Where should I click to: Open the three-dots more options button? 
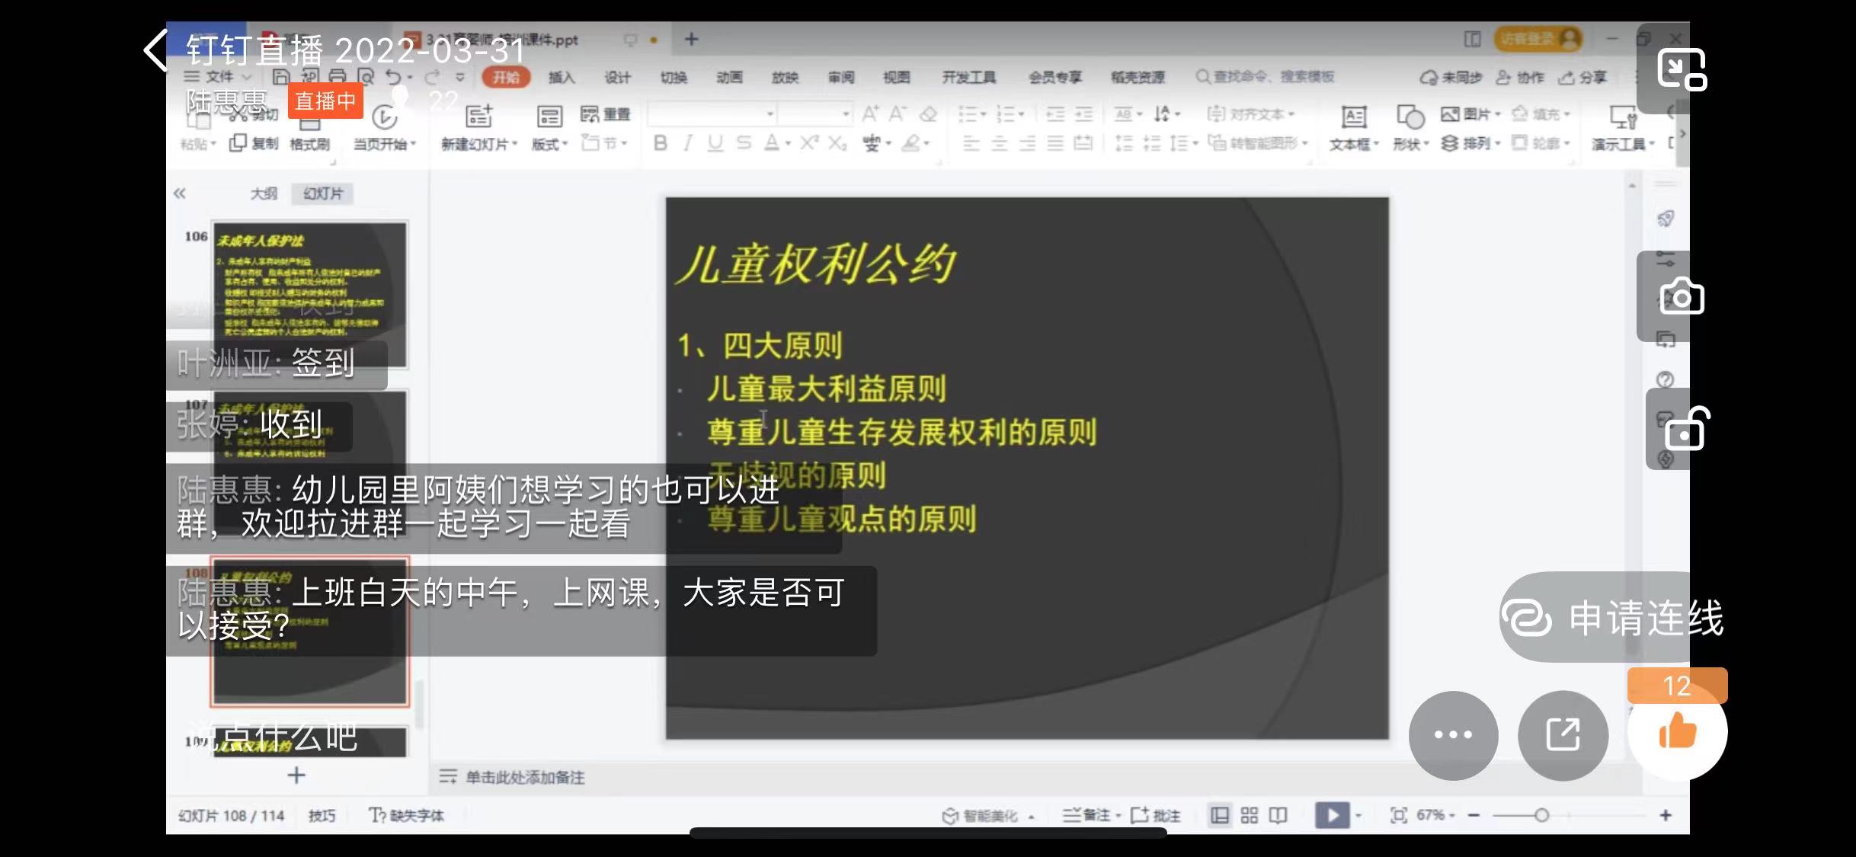(x=1453, y=735)
